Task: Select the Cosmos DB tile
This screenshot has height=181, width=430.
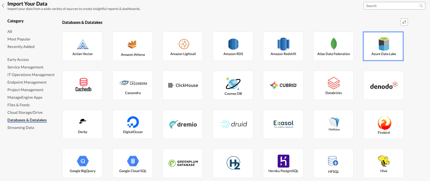Action: pyautogui.click(x=233, y=85)
